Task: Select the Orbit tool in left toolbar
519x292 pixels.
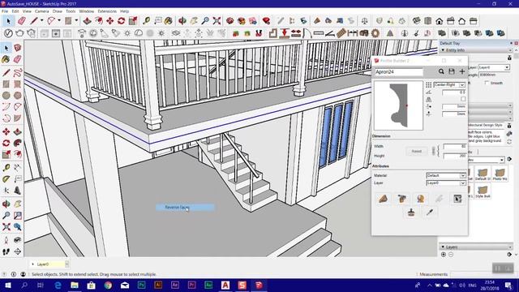Action: click(6, 204)
